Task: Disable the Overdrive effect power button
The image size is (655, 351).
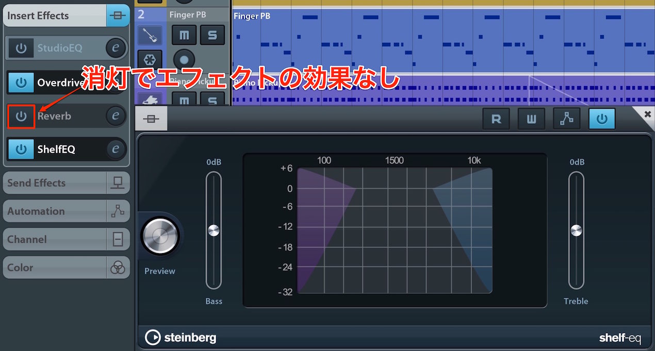Action: pos(21,82)
